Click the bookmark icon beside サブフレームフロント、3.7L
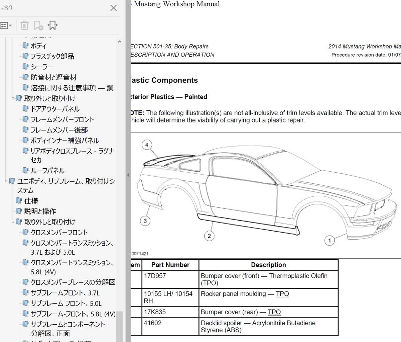The height and width of the screenshot is (342, 401). pos(25,293)
